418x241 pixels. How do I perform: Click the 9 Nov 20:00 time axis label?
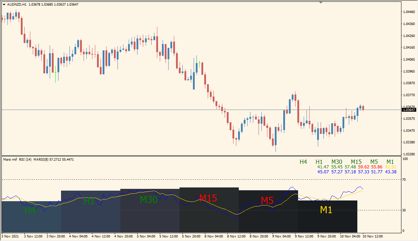pos(327,236)
